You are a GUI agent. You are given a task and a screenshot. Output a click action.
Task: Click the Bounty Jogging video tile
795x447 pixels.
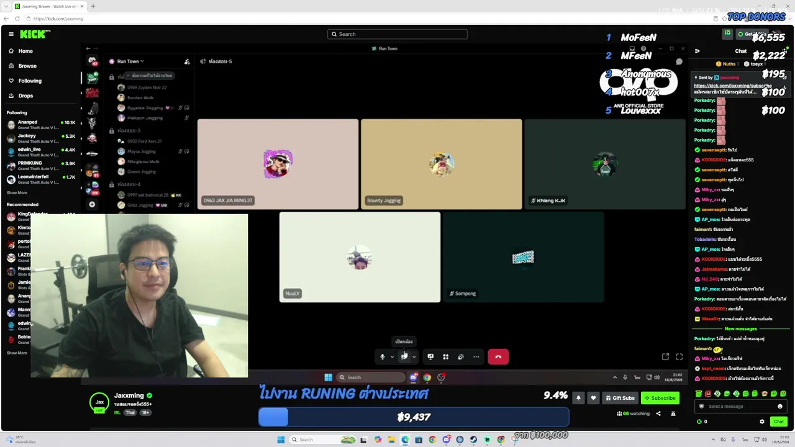[441, 164]
